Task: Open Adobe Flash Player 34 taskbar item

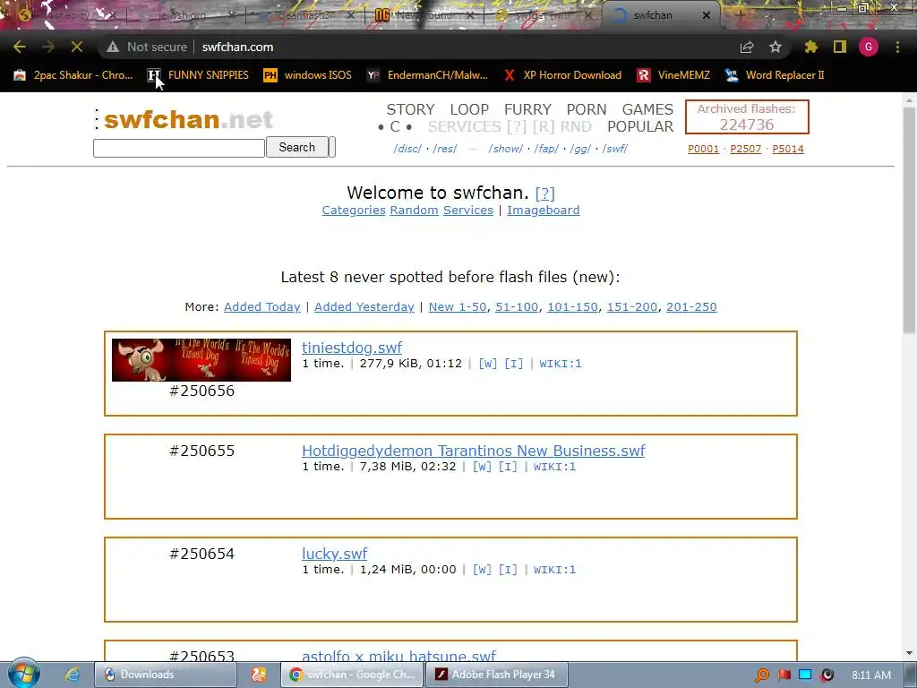Action: 496,675
